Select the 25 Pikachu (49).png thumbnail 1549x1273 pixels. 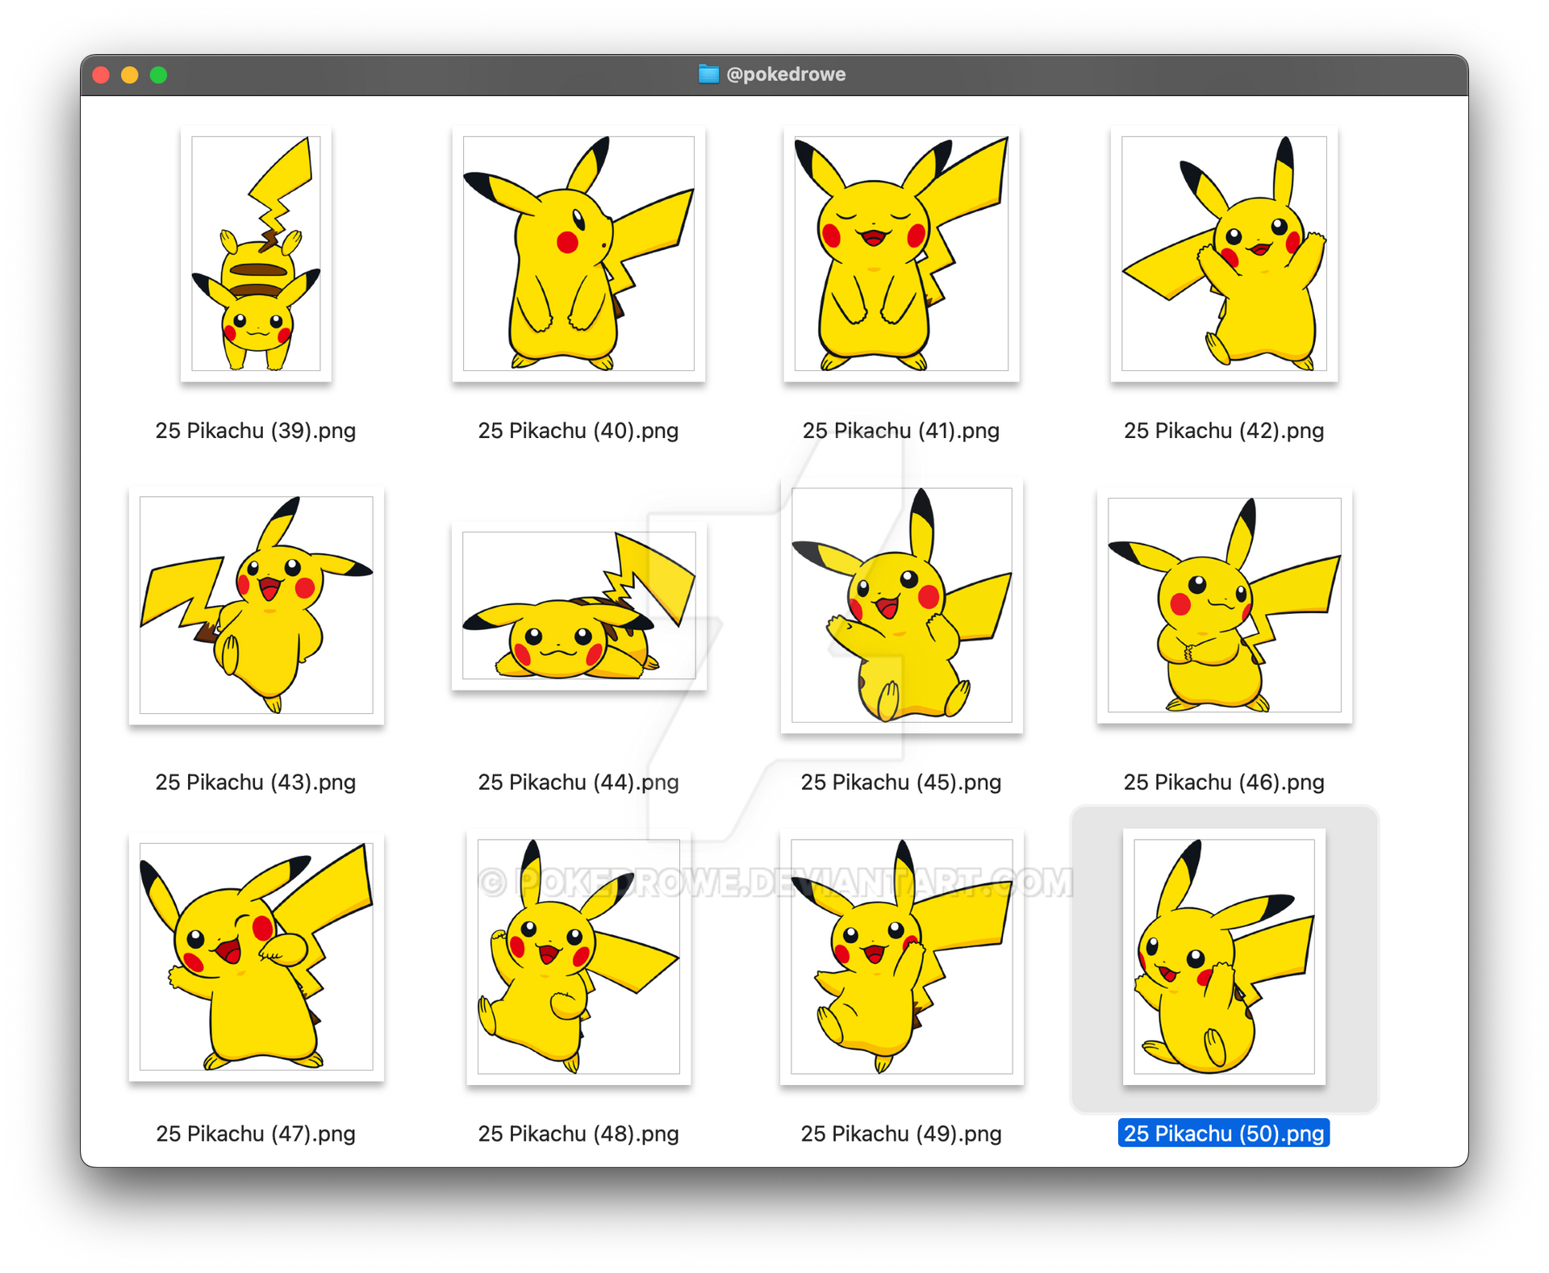901,957
